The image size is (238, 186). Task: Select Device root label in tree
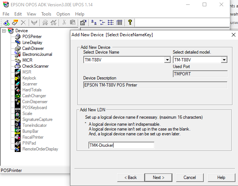click(x=22, y=31)
